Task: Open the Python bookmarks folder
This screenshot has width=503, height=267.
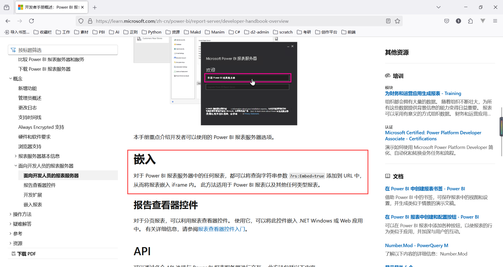Action: pyautogui.click(x=152, y=32)
